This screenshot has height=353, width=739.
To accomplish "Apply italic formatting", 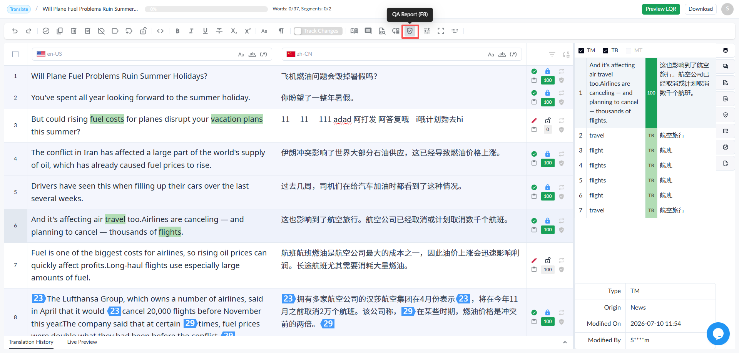I will (x=191, y=31).
